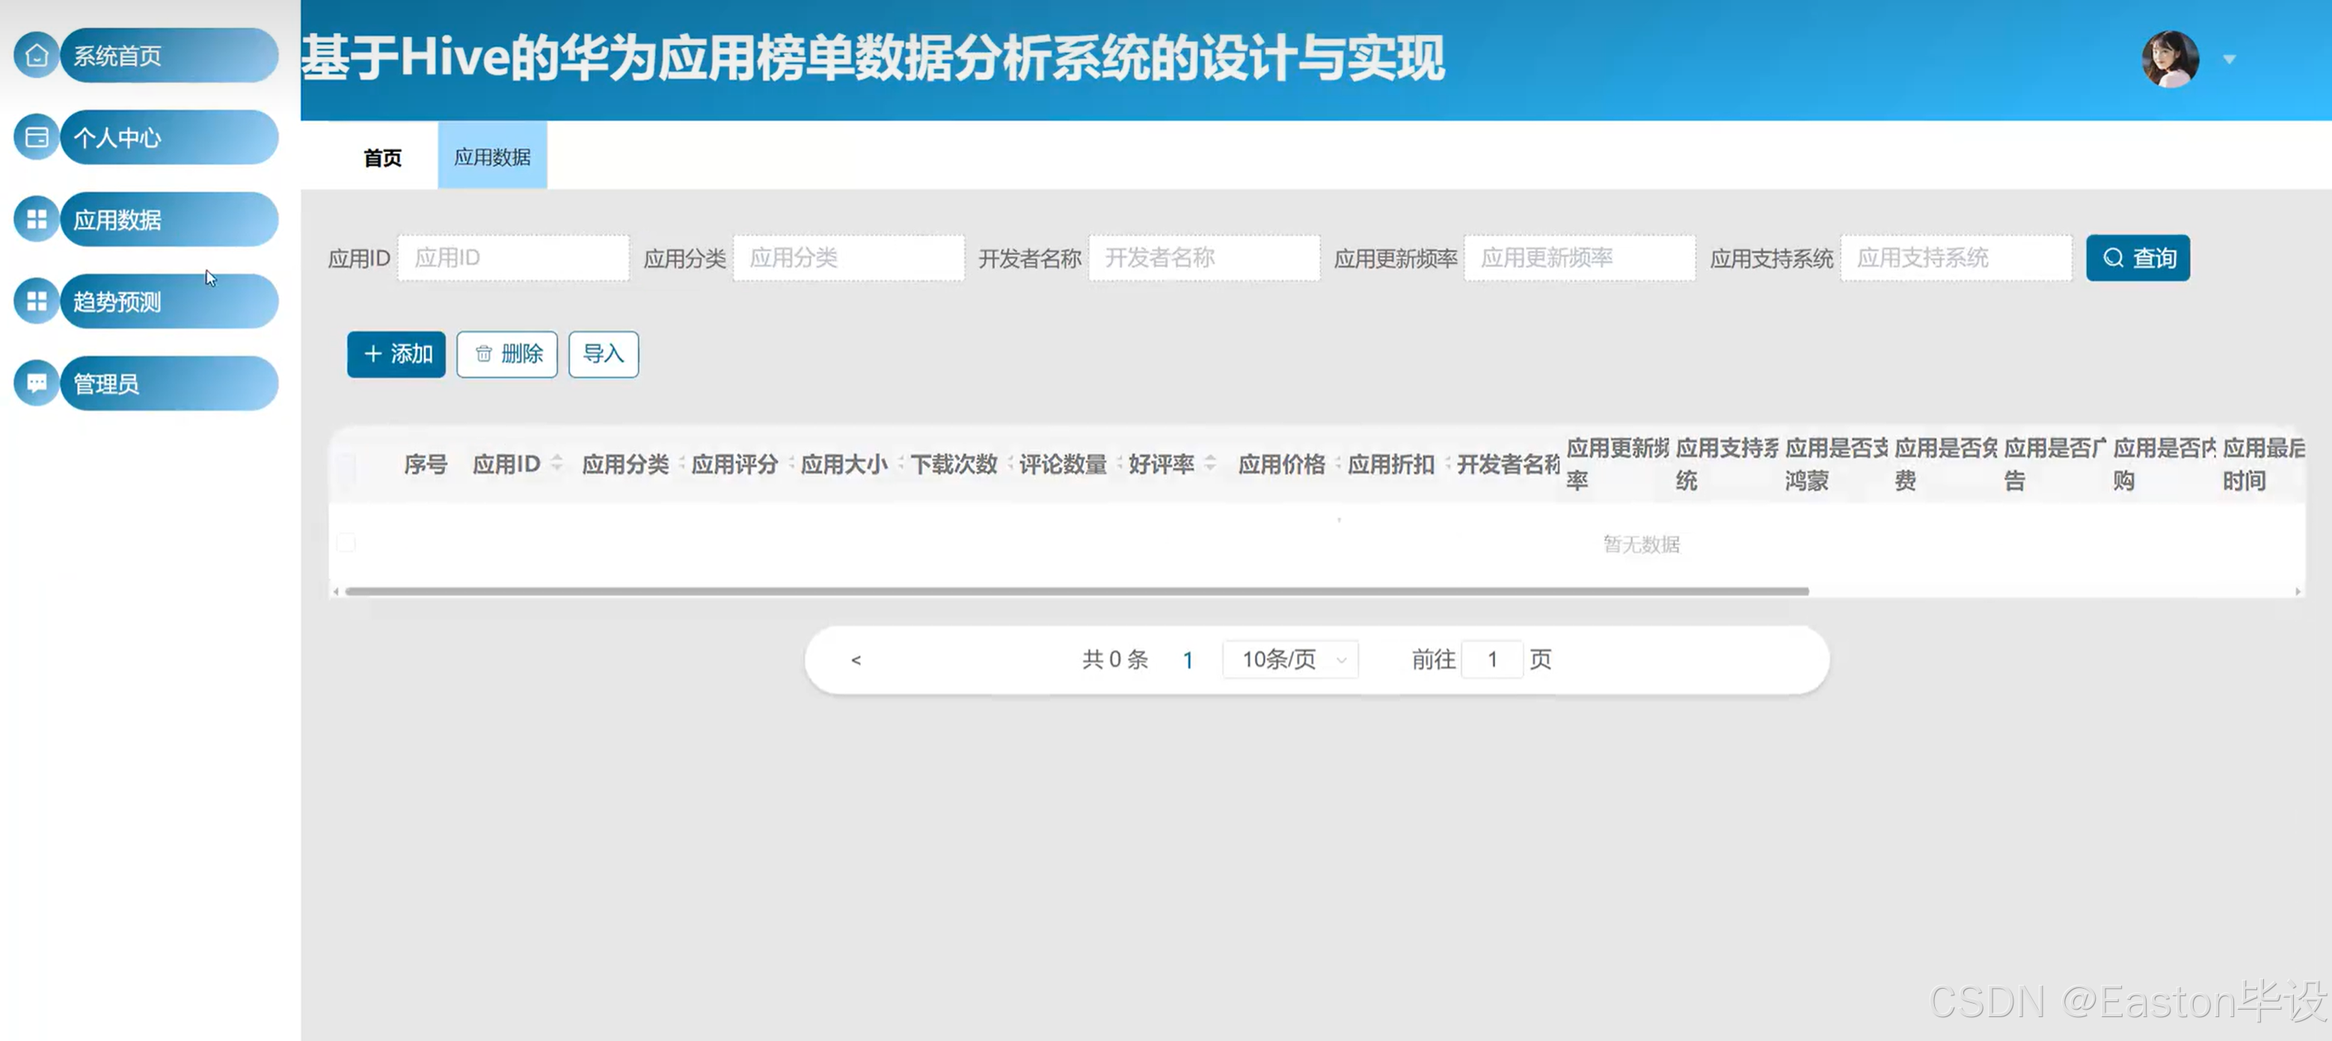Toggle the checkbox in the empty table row
The width and height of the screenshot is (2332, 1041).
[346, 542]
